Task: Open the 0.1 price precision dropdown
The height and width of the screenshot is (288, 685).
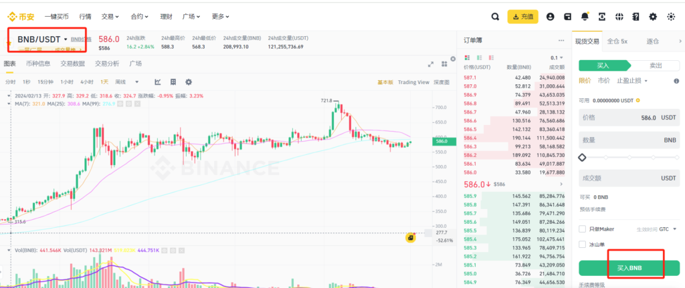Action: coord(557,57)
